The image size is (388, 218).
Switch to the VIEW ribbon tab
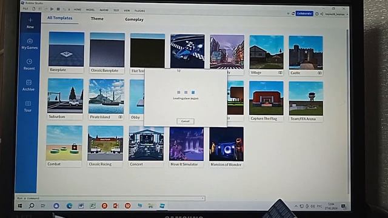pyautogui.click(x=127, y=11)
